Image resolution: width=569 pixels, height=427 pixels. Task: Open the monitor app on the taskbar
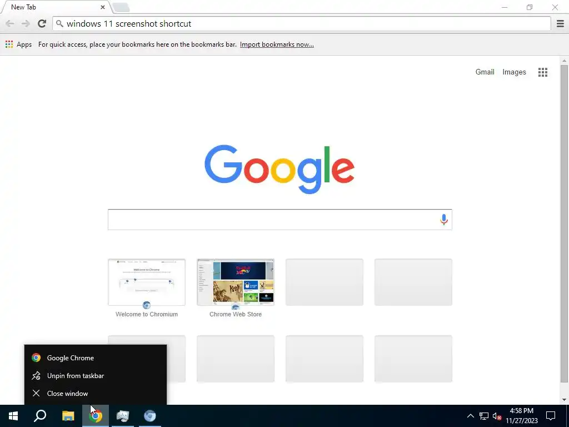[123, 416]
